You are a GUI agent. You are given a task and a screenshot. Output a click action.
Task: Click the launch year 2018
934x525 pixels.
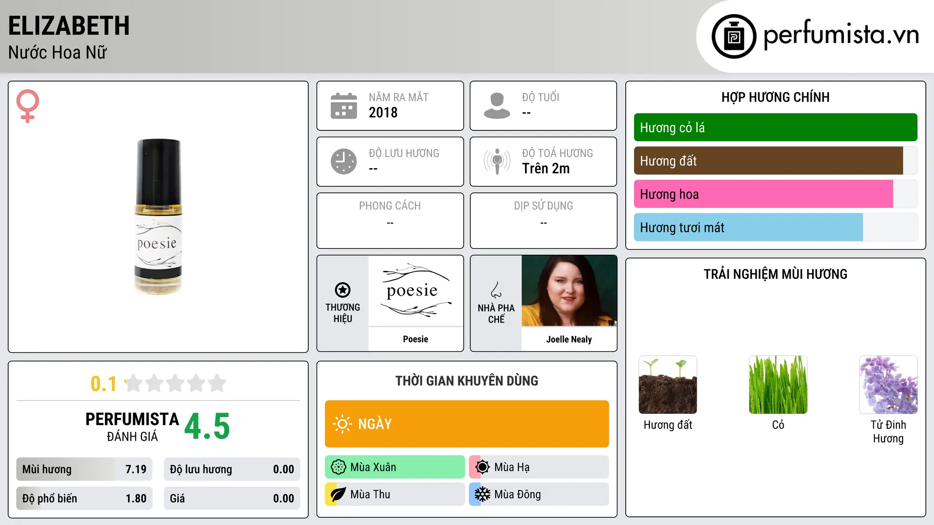coord(383,113)
